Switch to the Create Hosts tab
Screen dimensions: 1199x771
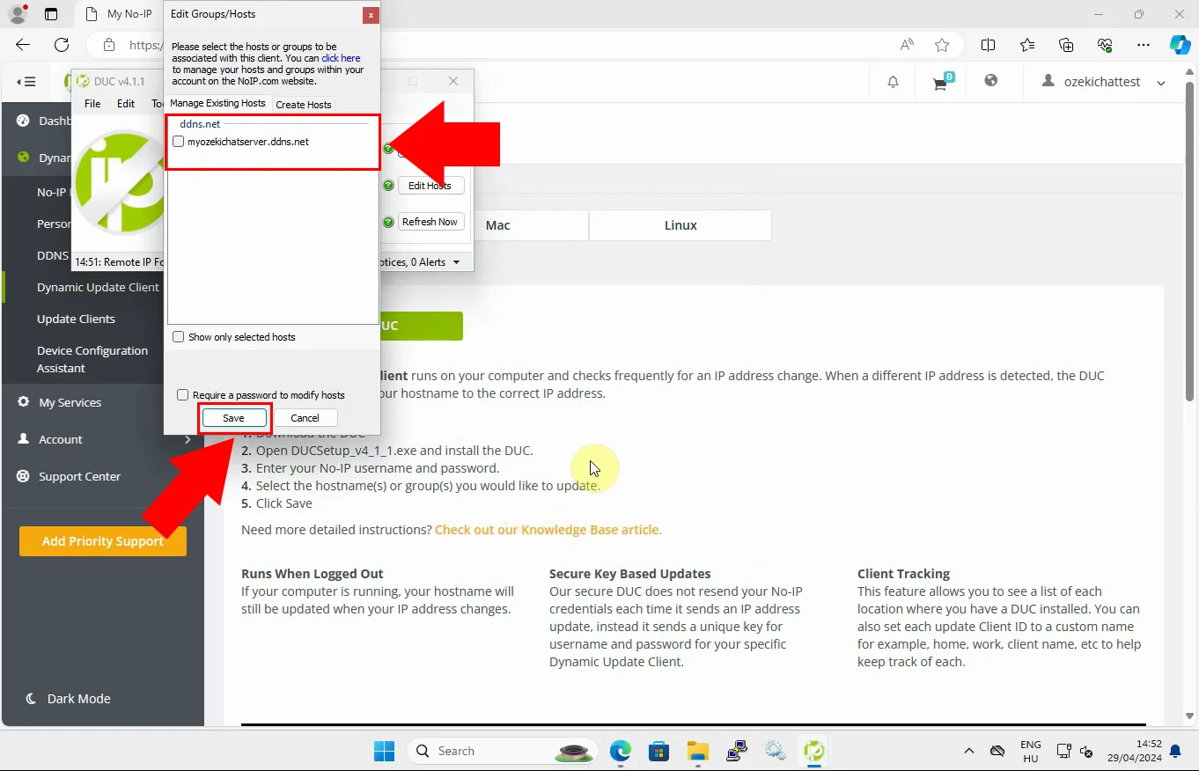pos(304,105)
